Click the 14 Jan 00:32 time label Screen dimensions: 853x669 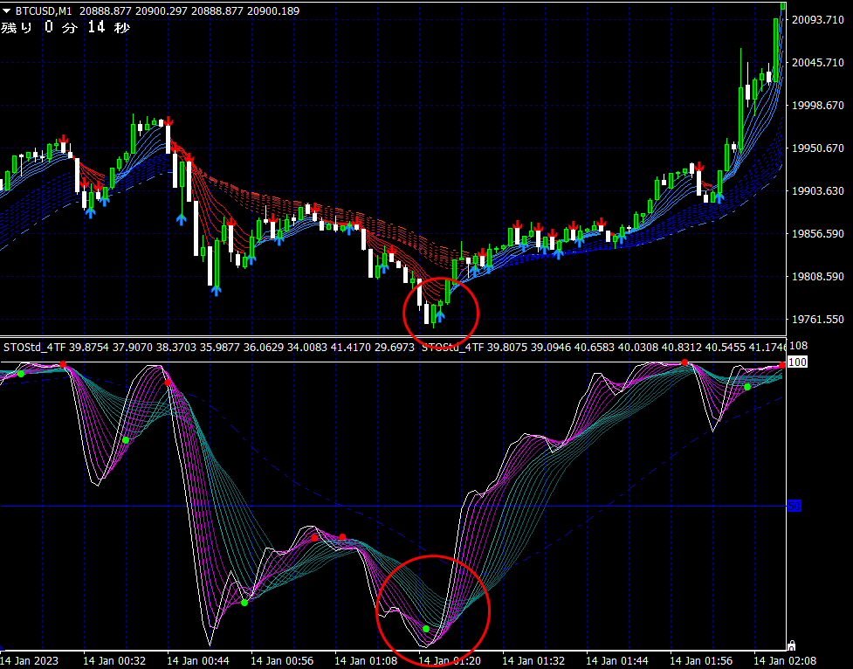(x=114, y=661)
